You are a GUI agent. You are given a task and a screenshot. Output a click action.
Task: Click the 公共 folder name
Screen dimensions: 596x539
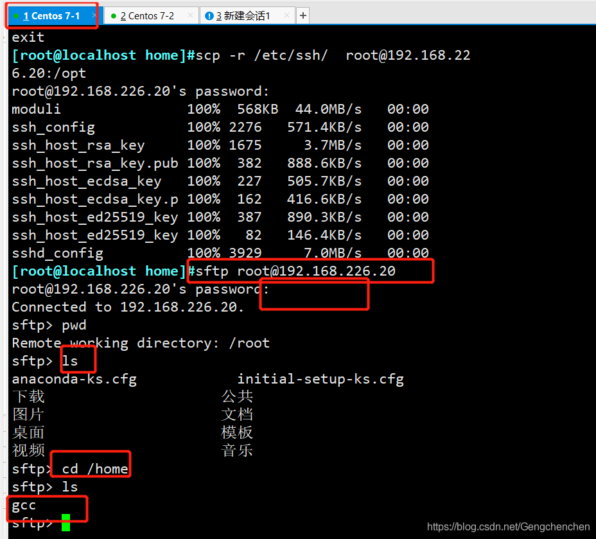[x=237, y=397]
